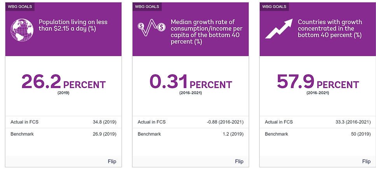Flip the median growth rate card
Image resolution: width=376 pixels, height=169 pixels.
coord(239,161)
